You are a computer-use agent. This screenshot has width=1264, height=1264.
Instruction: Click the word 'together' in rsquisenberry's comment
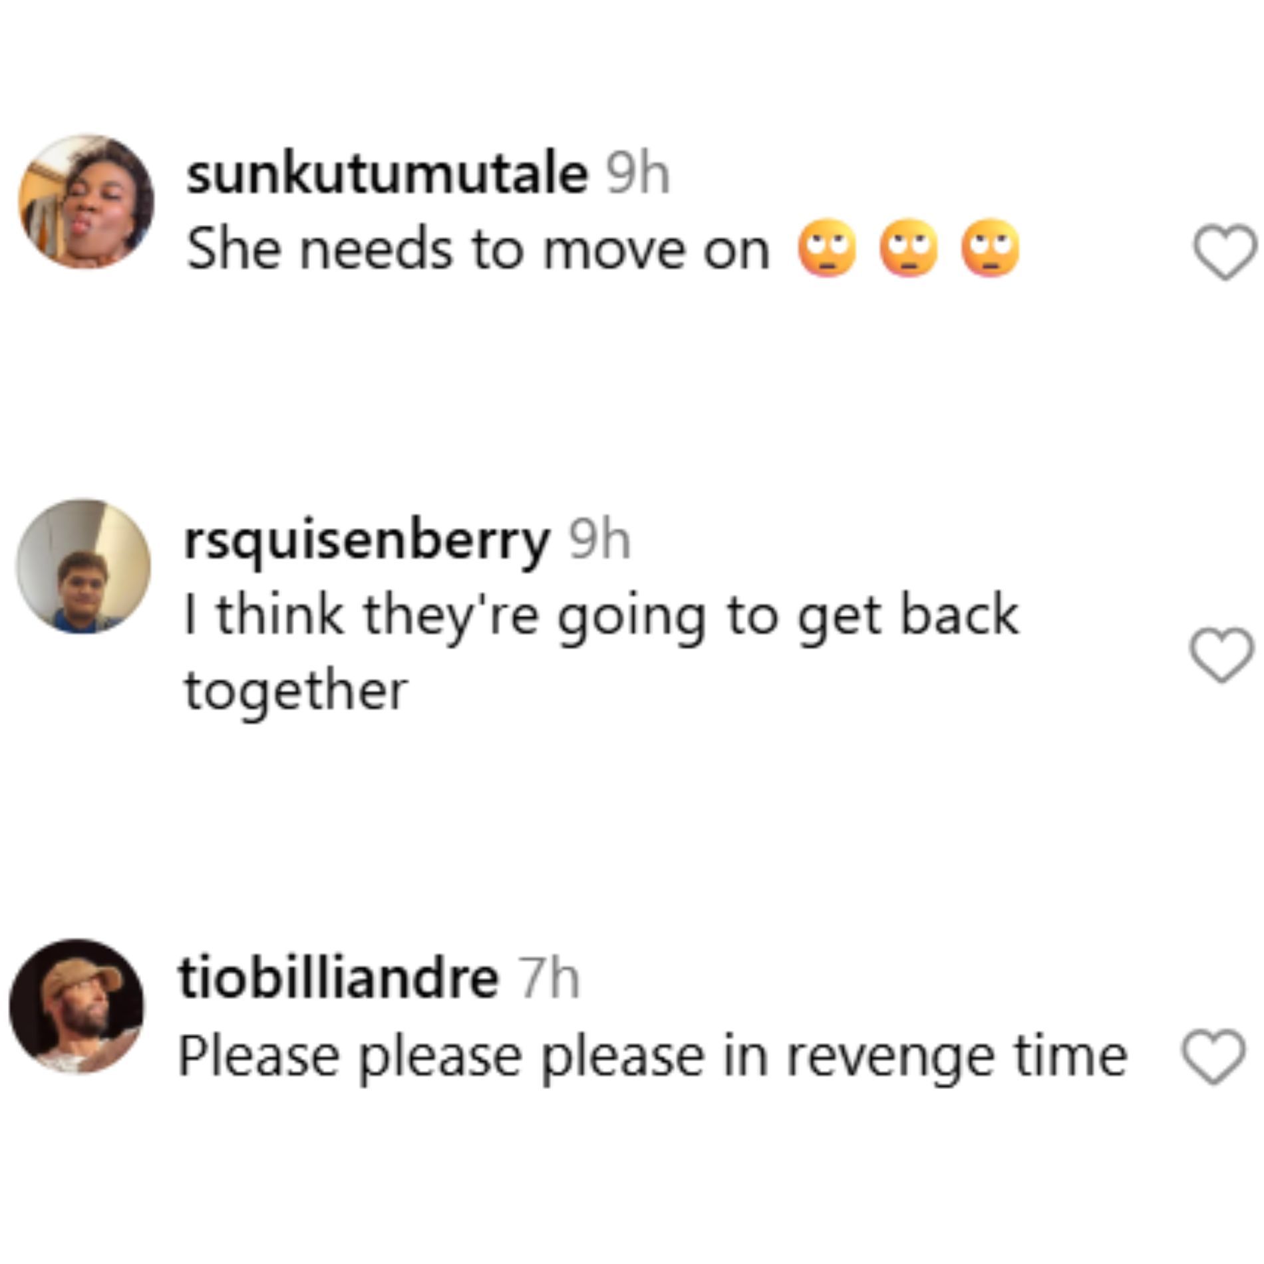click(x=296, y=692)
